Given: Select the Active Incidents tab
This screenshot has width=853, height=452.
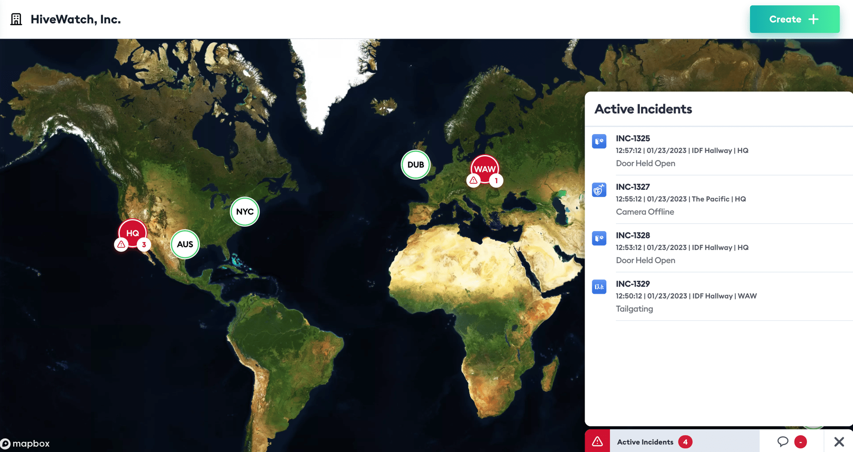Looking at the screenshot, I should coord(646,441).
